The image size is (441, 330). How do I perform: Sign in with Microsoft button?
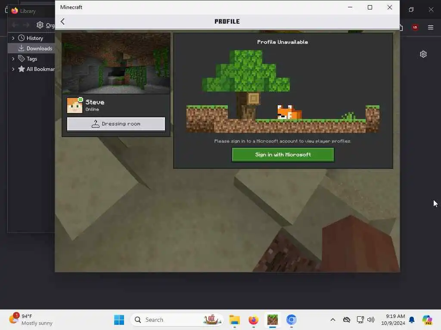point(283,155)
